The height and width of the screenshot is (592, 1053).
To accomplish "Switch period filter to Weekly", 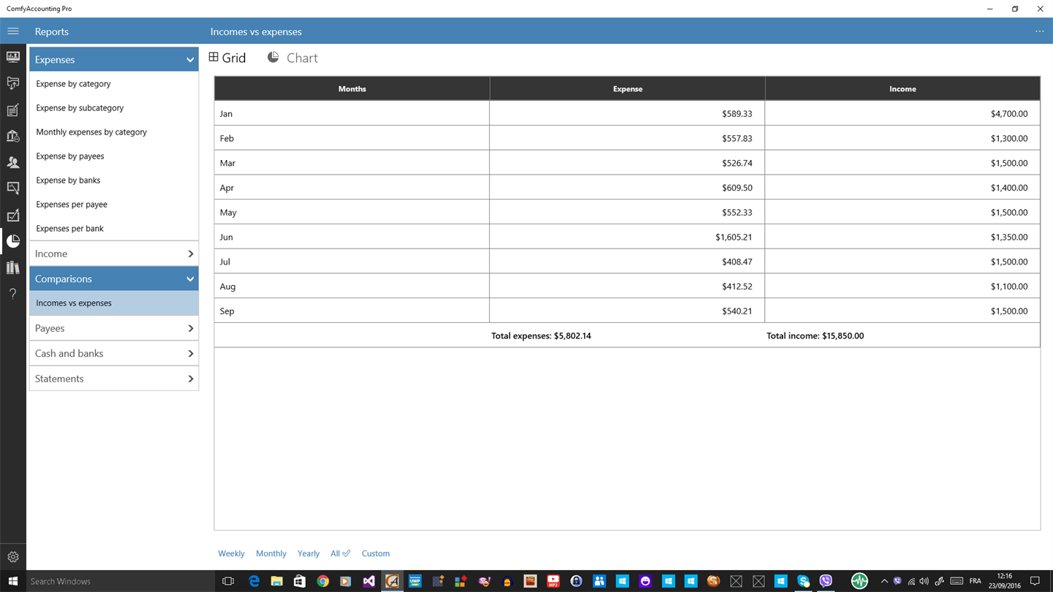I will (x=231, y=553).
